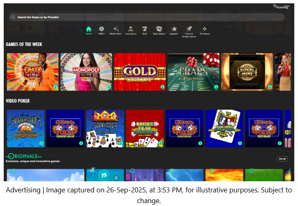Show info for Triple Play Draw Poker
Screen dimensions: 298x206
(161, 143)
